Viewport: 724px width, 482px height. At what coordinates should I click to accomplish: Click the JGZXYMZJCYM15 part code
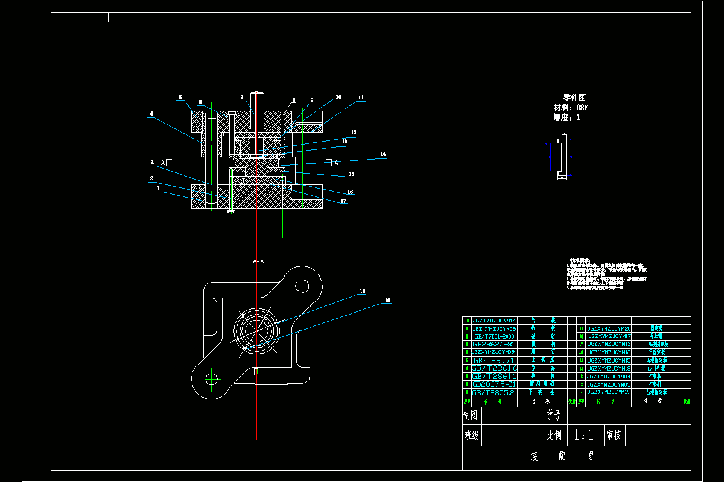(609, 360)
